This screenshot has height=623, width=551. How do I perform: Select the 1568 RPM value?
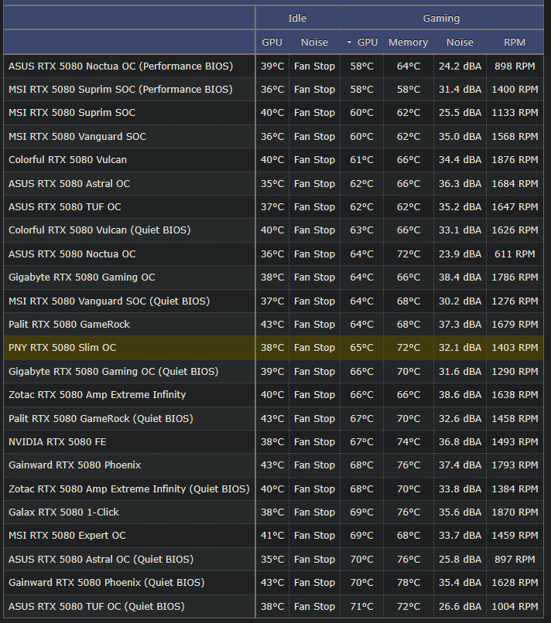pos(515,136)
